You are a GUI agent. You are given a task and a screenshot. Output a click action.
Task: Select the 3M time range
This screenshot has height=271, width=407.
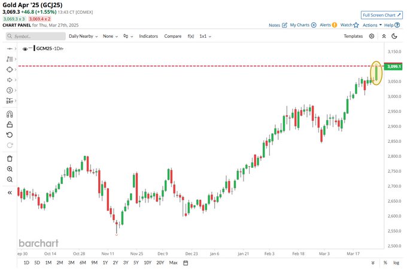click(x=71, y=263)
